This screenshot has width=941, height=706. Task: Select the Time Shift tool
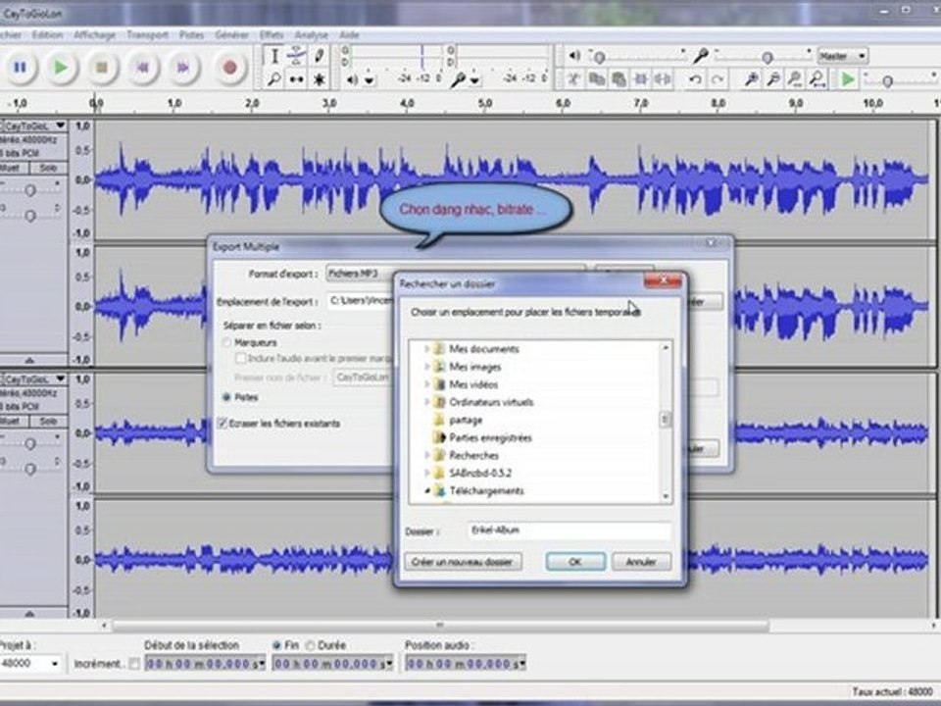[x=296, y=78]
